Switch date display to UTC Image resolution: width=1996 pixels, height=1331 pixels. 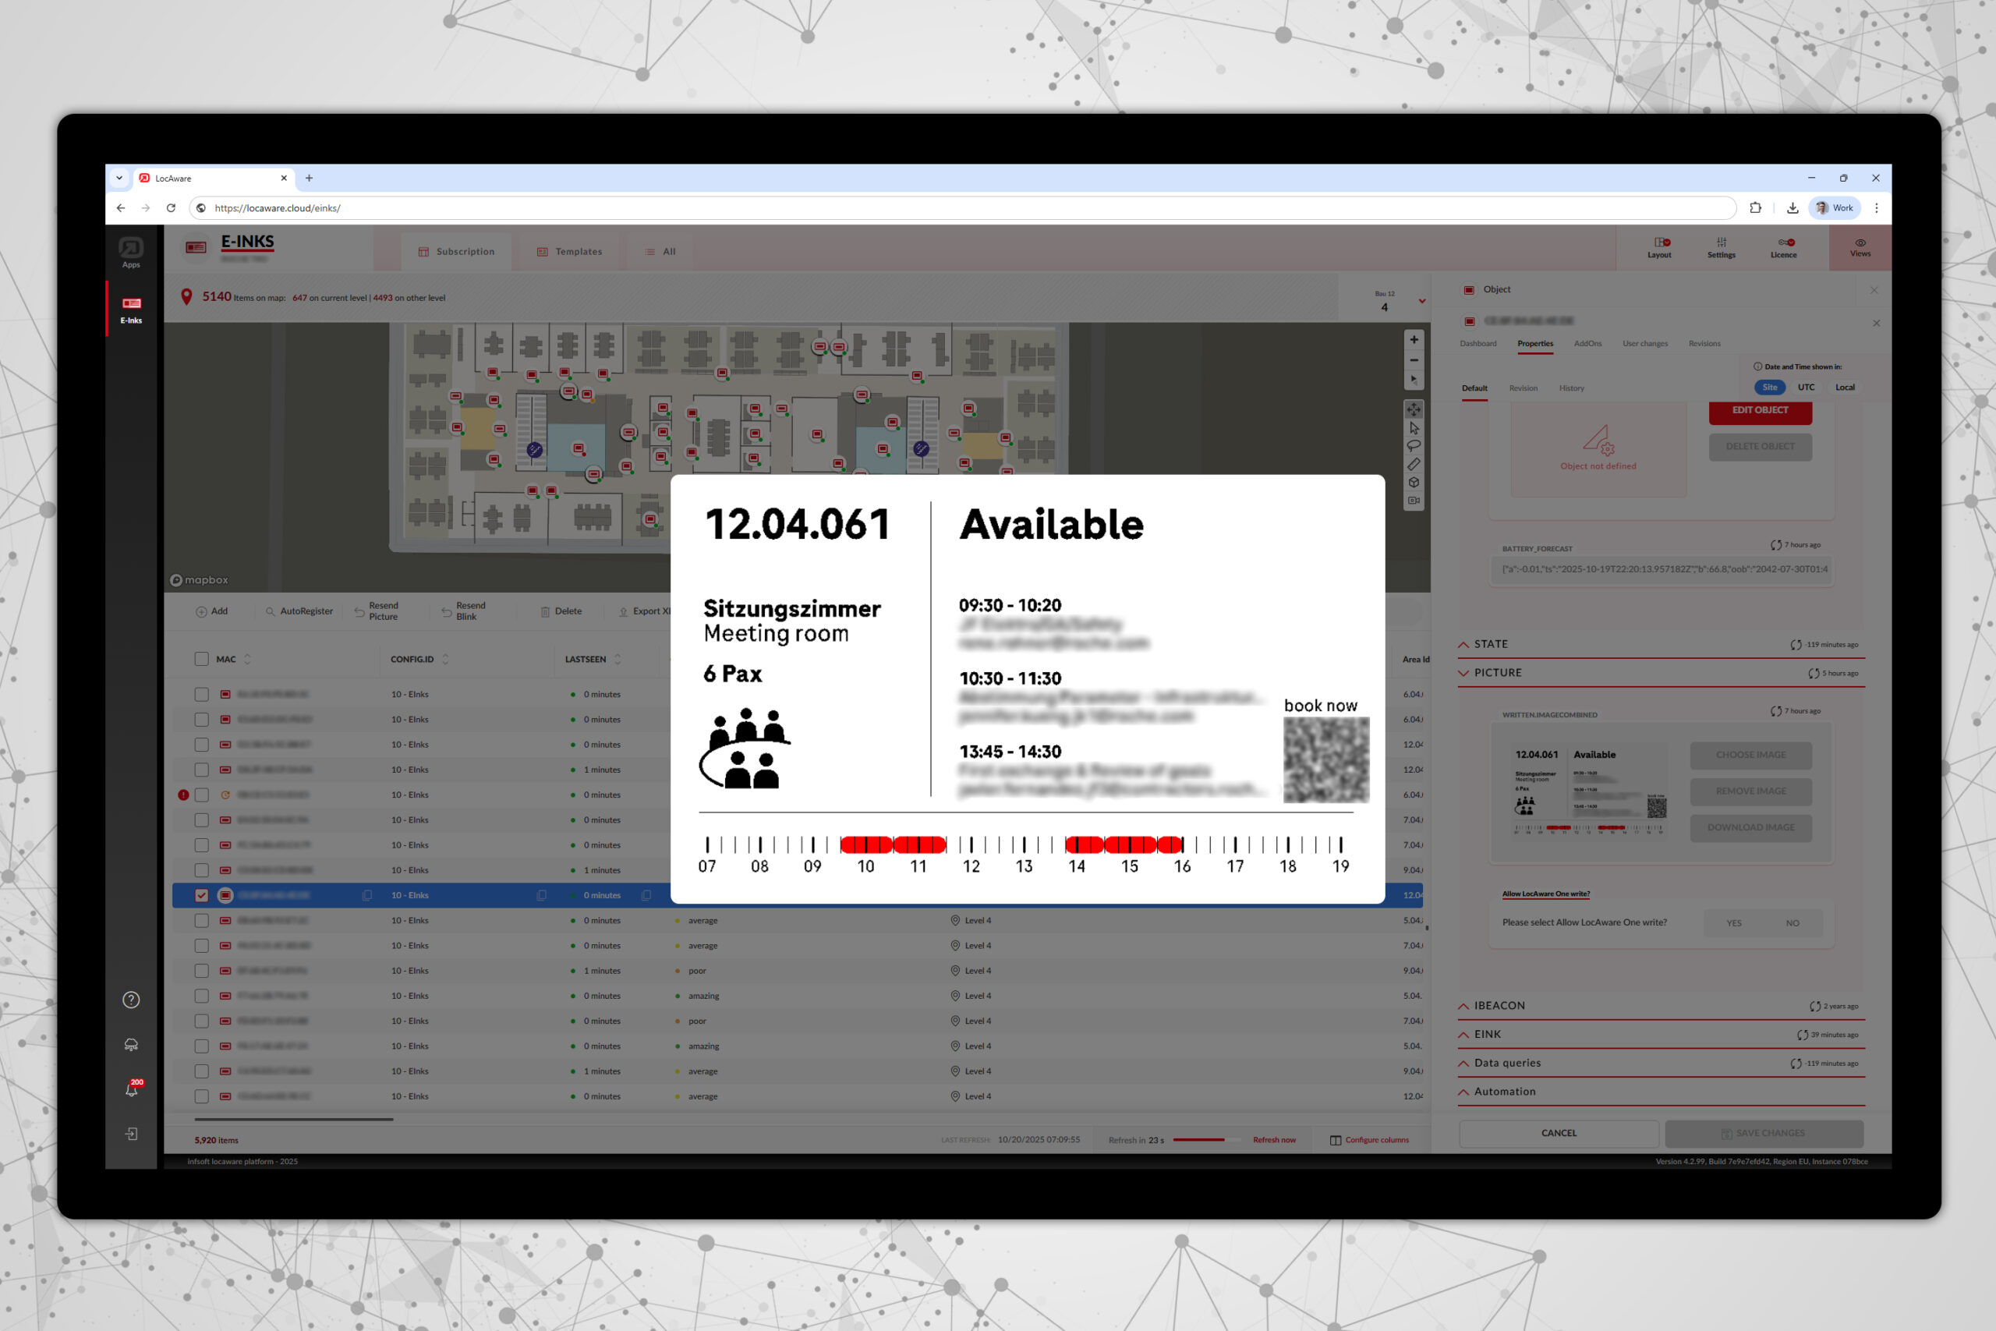click(x=1806, y=387)
